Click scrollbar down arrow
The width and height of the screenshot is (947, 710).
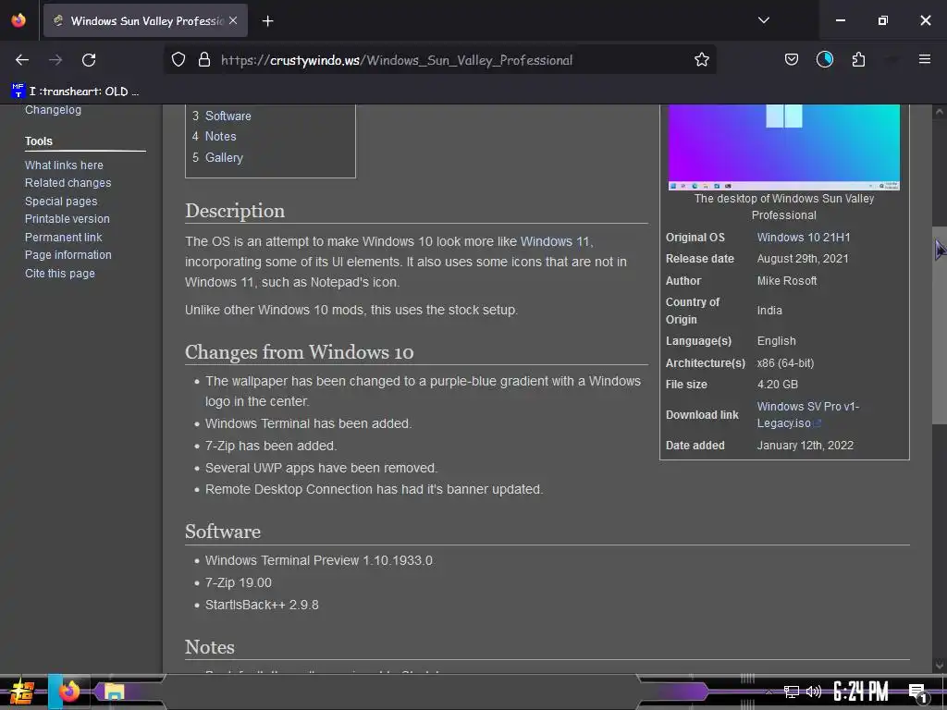[x=939, y=666]
